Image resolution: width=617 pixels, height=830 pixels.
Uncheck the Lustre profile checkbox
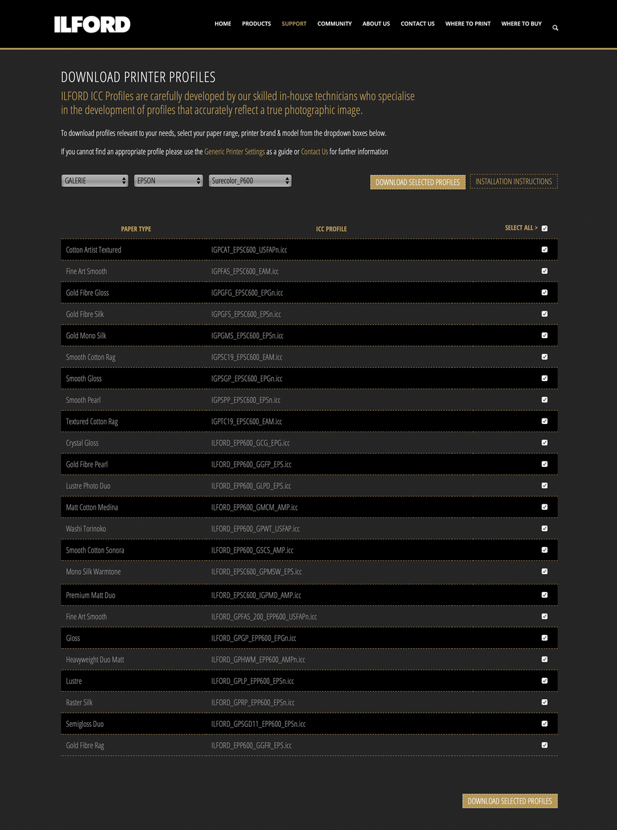tap(544, 681)
